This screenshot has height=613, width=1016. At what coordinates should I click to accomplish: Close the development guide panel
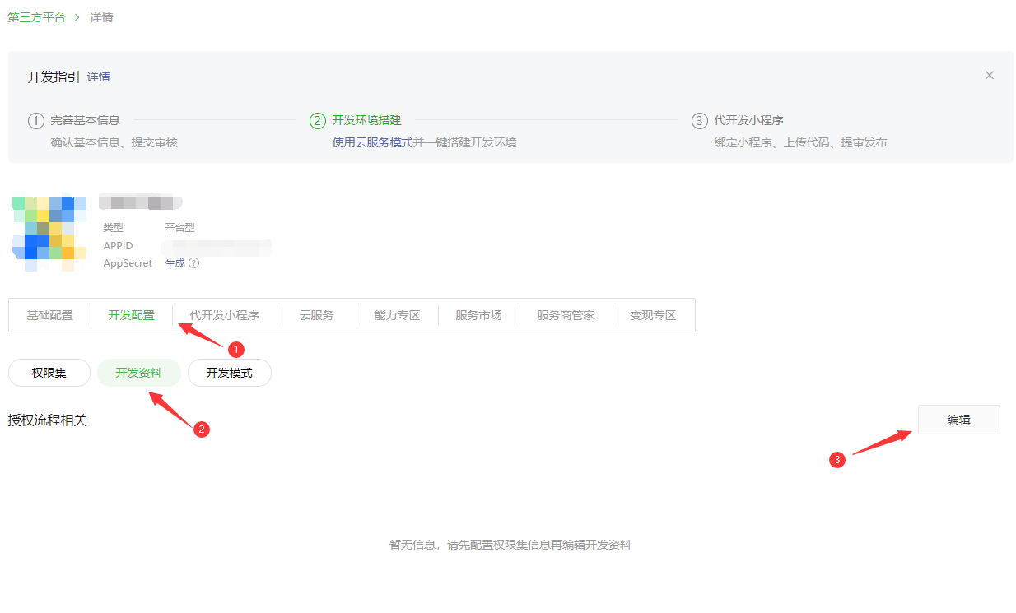(x=989, y=76)
